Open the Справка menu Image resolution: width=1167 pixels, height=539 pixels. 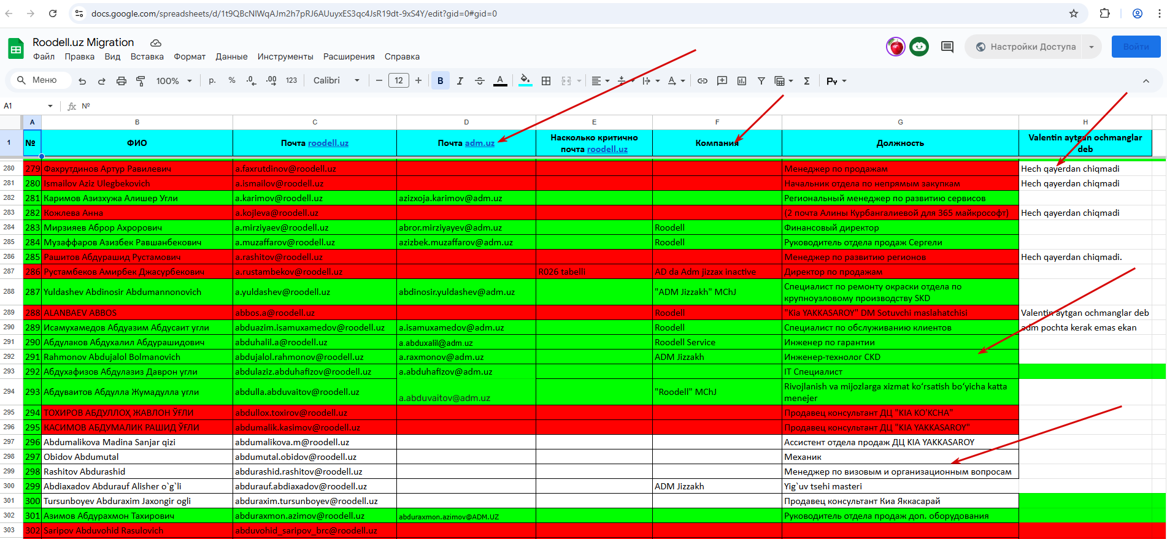pyautogui.click(x=402, y=56)
